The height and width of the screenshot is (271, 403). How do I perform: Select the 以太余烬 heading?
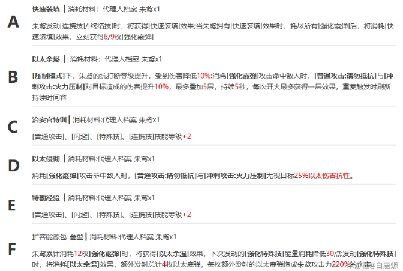coord(46,59)
